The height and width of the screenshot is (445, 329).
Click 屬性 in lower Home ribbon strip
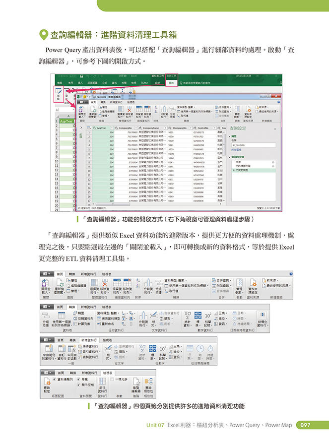click(x=72, y=280)
